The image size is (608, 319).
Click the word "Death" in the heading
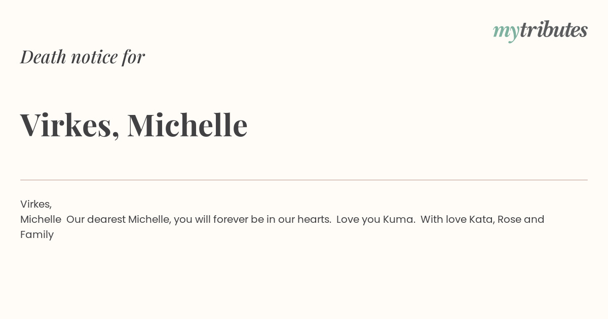coord(43,57)
